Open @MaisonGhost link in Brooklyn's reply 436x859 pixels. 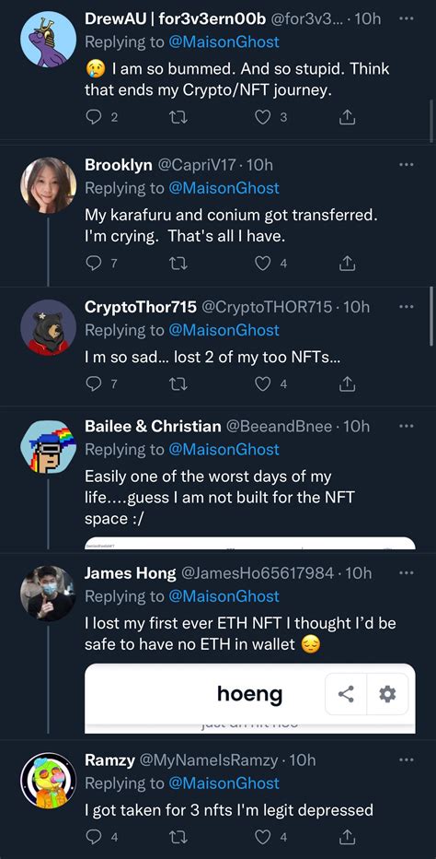(224, 188)
